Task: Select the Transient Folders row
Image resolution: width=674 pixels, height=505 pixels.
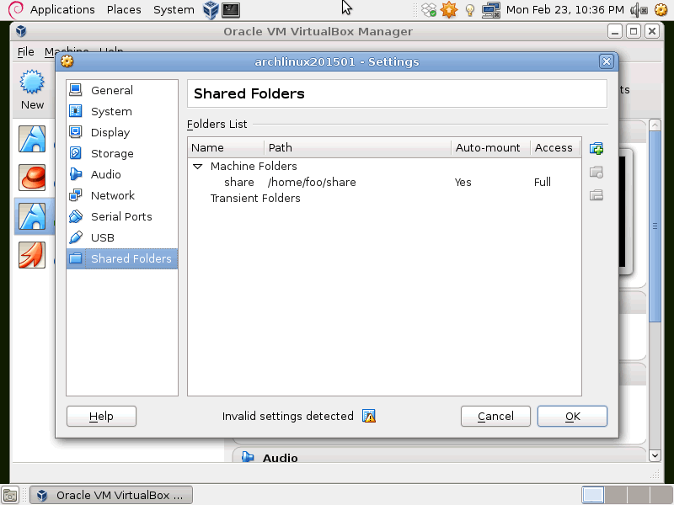Action: (384, 198)
